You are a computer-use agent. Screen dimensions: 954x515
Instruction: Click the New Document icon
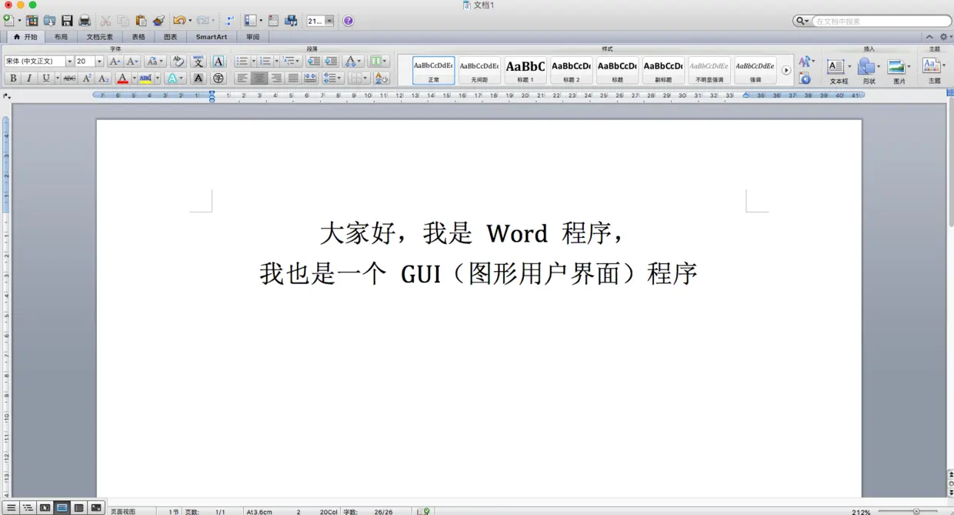[9, 21]
